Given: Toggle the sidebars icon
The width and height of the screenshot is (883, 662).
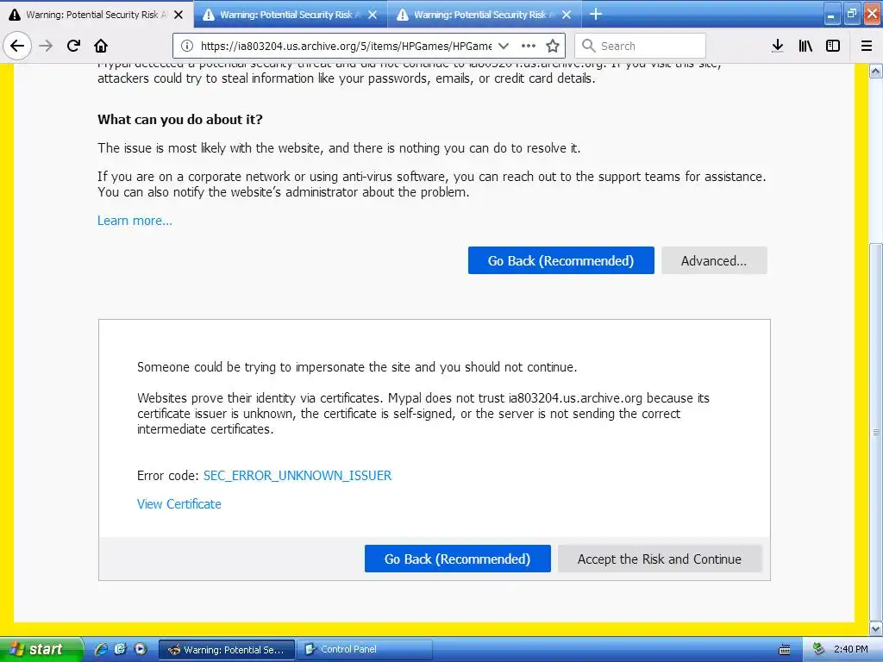Looking at the screenshot, I should click(833, 46).
